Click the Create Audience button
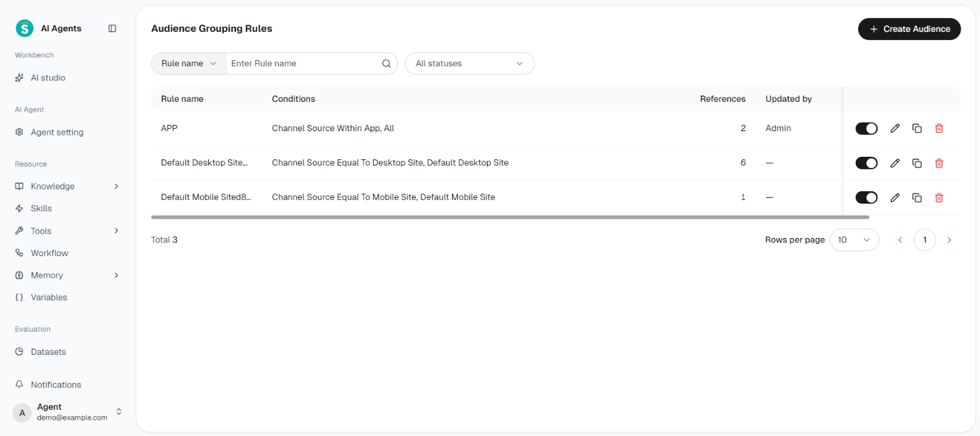This screenshot has width=980, height=436. pyautogui.click(x=909, y=29)
